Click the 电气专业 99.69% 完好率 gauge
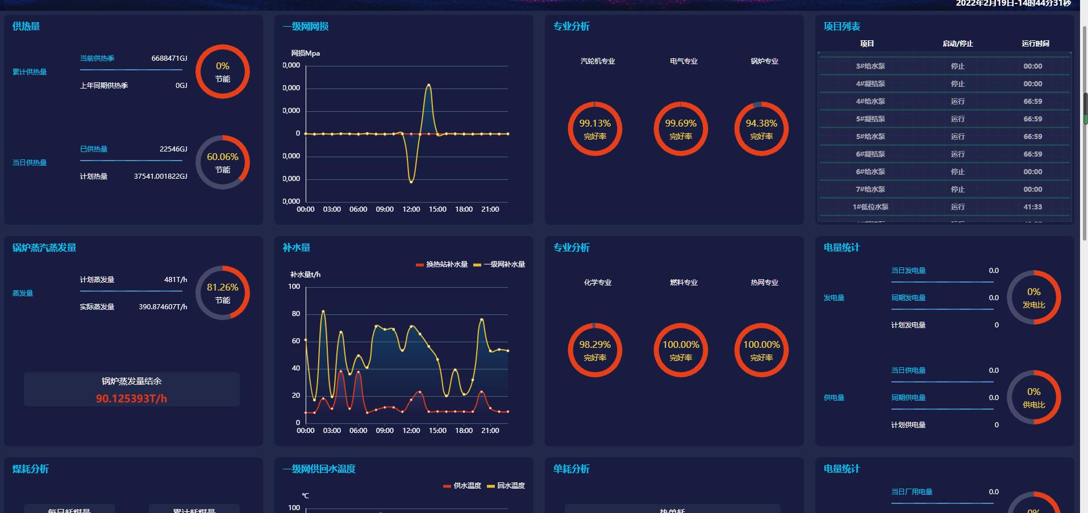This screenshot has width=1088, height=513. coord(681,129)
